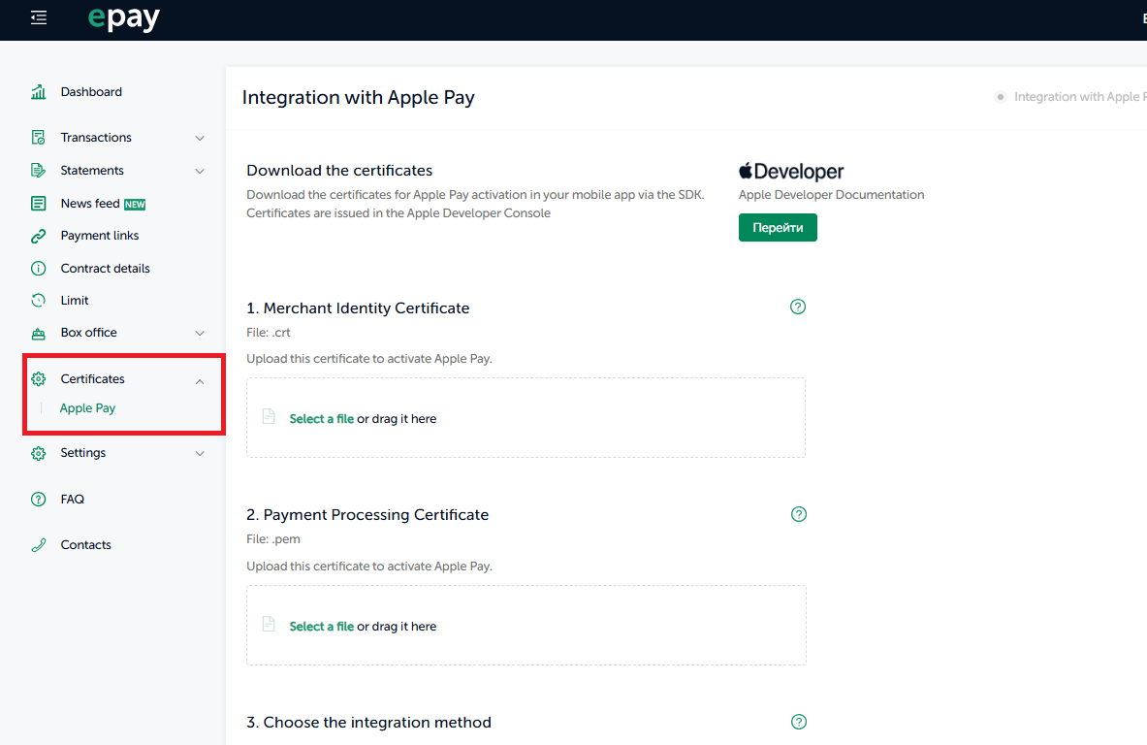The height and width of the screenshot is (745, 1147).
Task: Select a file for Payment Processing Certificate
Action: [321, 627]
